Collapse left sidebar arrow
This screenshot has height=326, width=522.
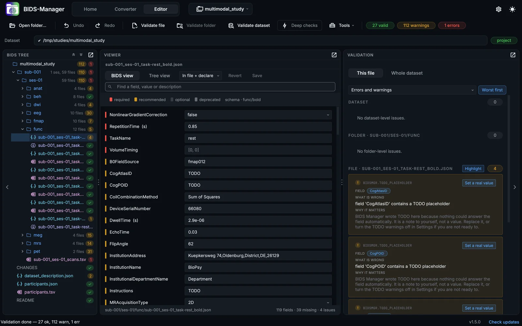click(x=7, y=187)
